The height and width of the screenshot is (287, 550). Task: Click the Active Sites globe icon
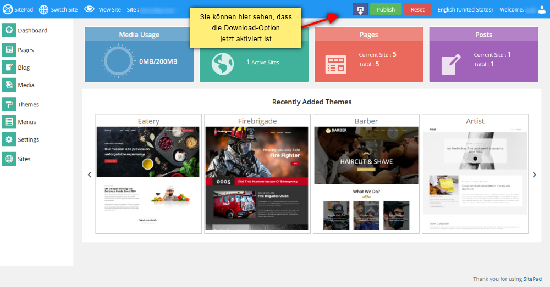click(x=222, y=64)
